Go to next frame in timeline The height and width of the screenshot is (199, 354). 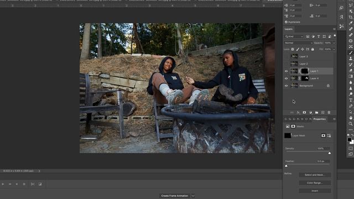[10, 184]
